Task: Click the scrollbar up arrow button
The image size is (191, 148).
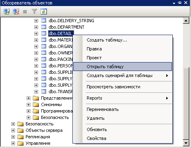Action: (186, 21)
